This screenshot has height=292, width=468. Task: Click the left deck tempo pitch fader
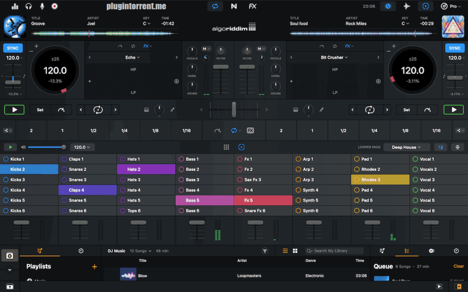(13, 82)
